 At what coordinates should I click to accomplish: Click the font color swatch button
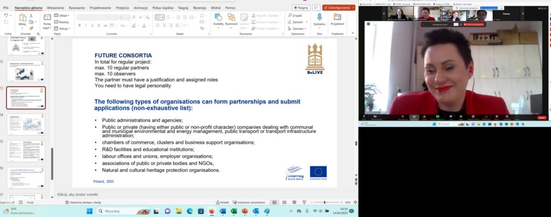pos(144,25)
